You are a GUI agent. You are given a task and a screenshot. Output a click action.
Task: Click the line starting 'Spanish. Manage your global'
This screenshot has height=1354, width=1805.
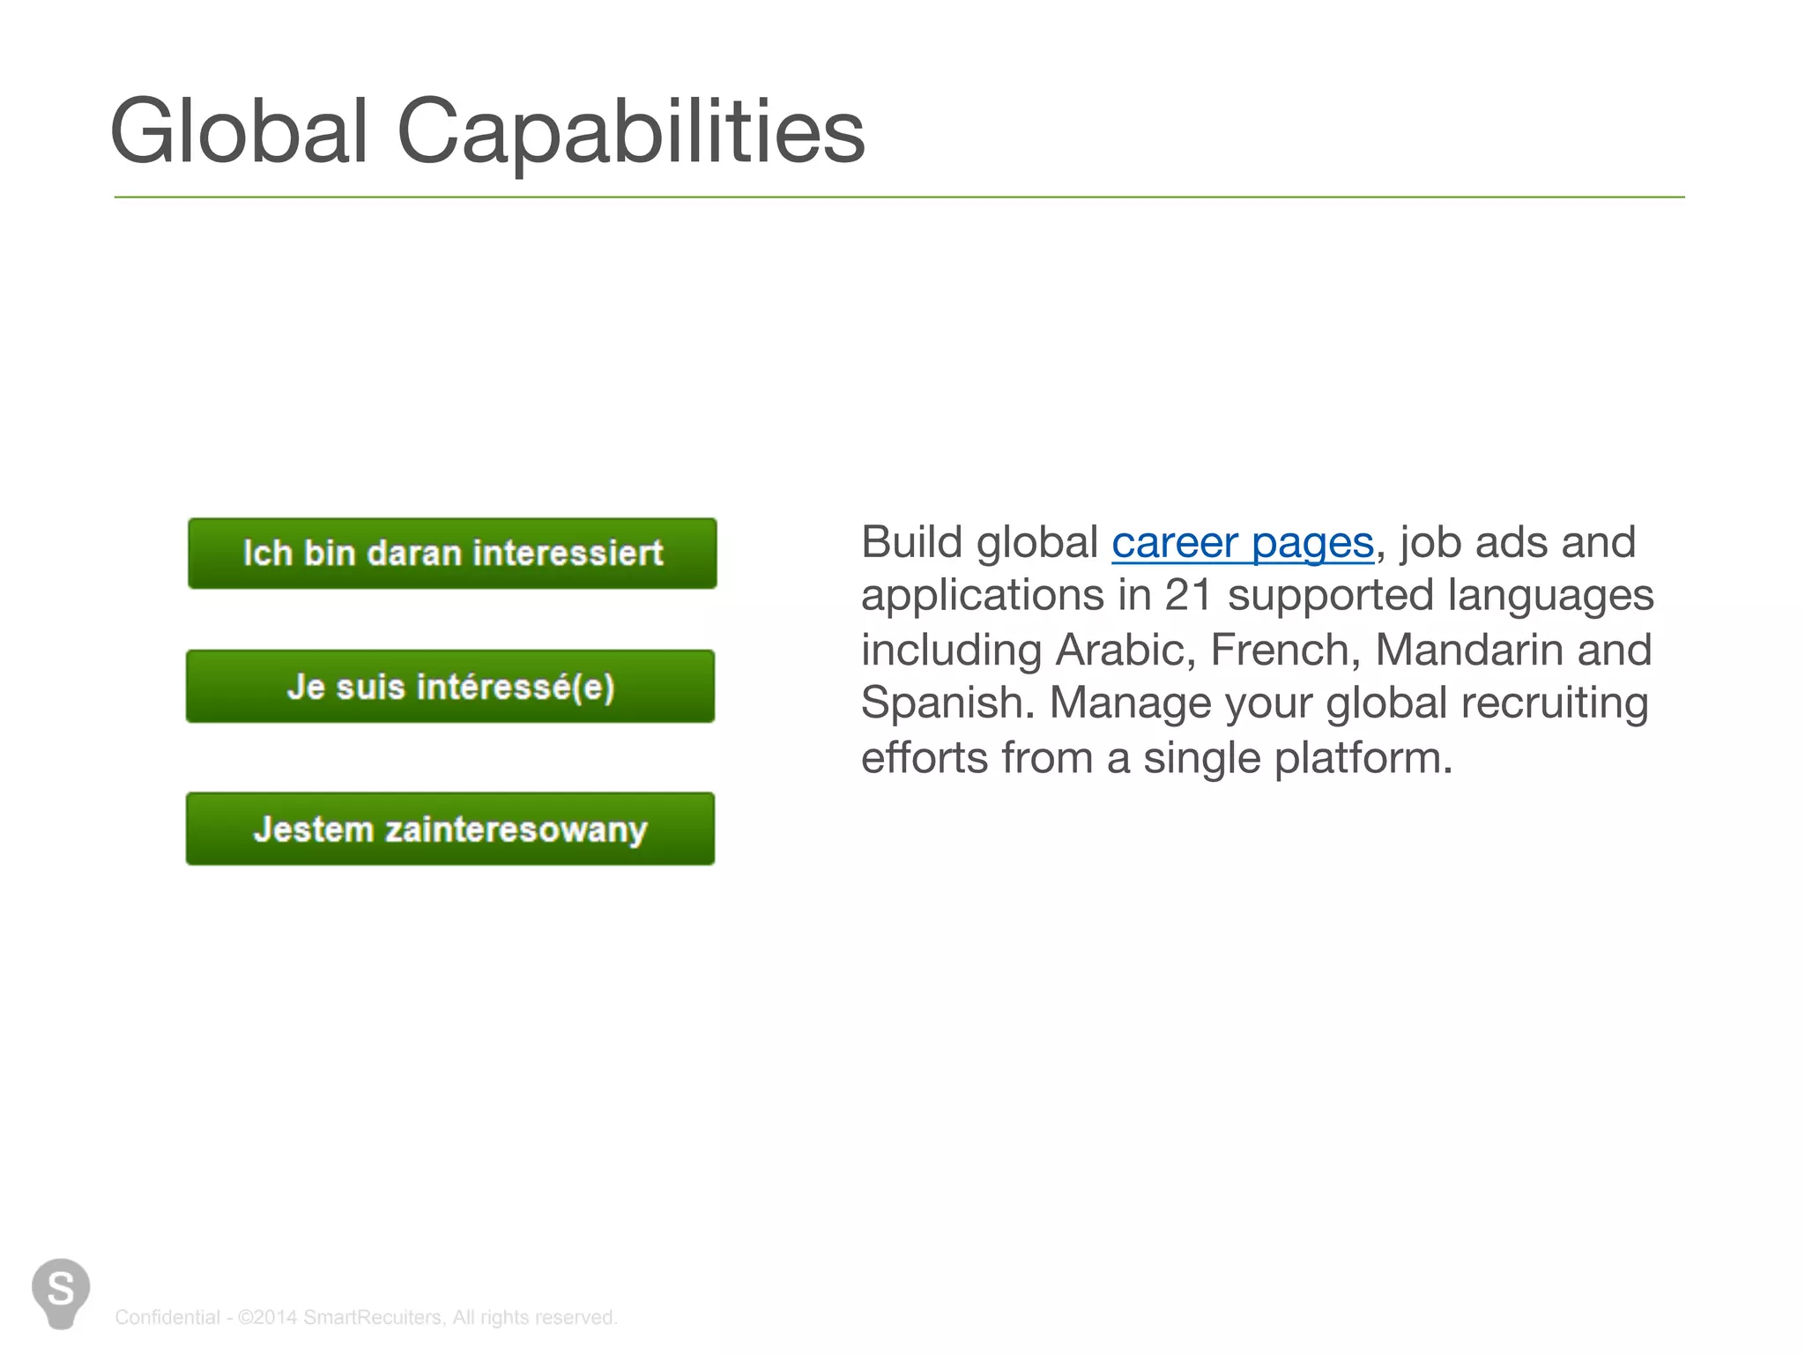(1254, 703)
